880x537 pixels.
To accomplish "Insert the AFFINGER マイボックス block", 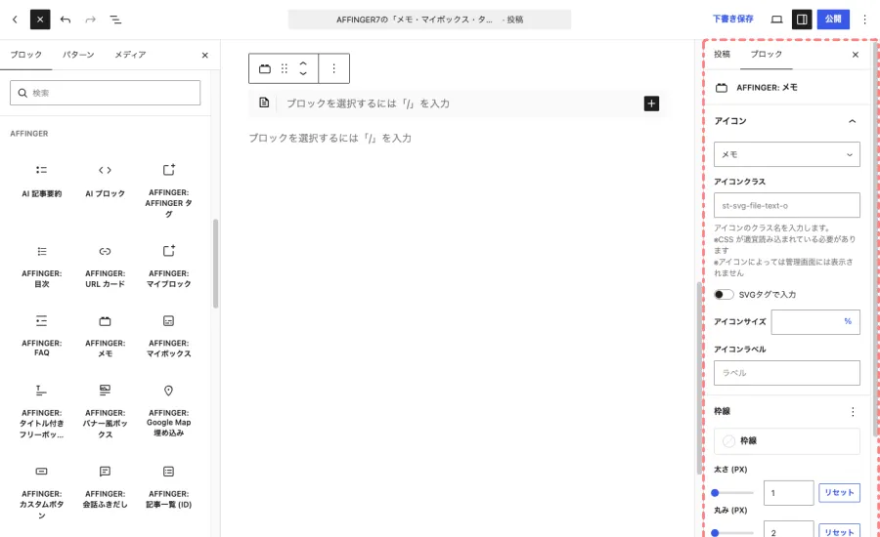I will 168,336.
